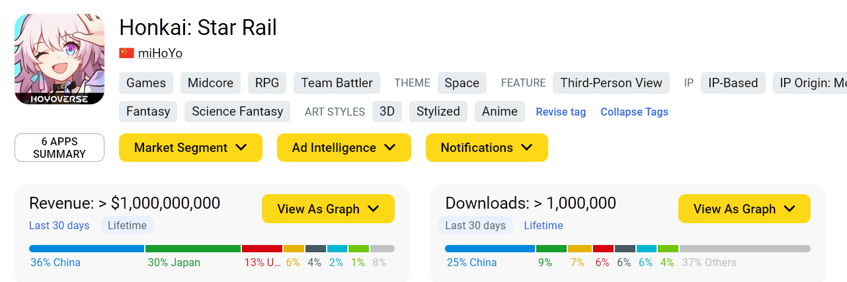The width and height of the screenshot is (847, 282).
Task: Select the Team Battler tag
Action: [x=337, y=83]
